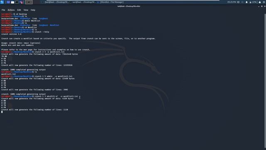Click the 'wordlist1.txt' ls output entry

tap(8, 74)
